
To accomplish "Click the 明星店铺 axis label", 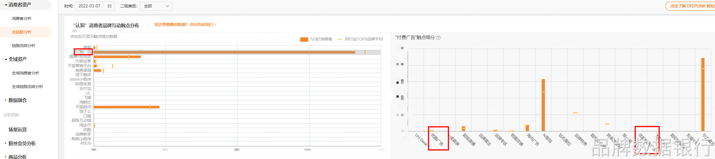I will pos(517,140).
